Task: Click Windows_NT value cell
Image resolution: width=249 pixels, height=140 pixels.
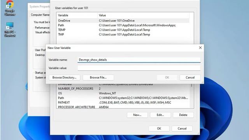Action: pyautogui.click(x=107, y=93)
